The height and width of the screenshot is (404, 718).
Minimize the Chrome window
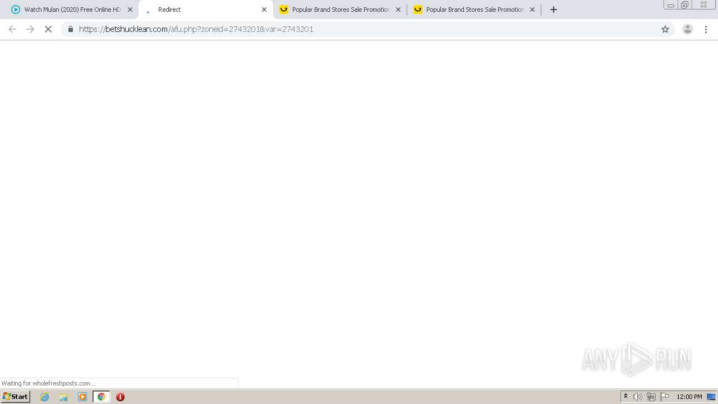tap(670, 5)
